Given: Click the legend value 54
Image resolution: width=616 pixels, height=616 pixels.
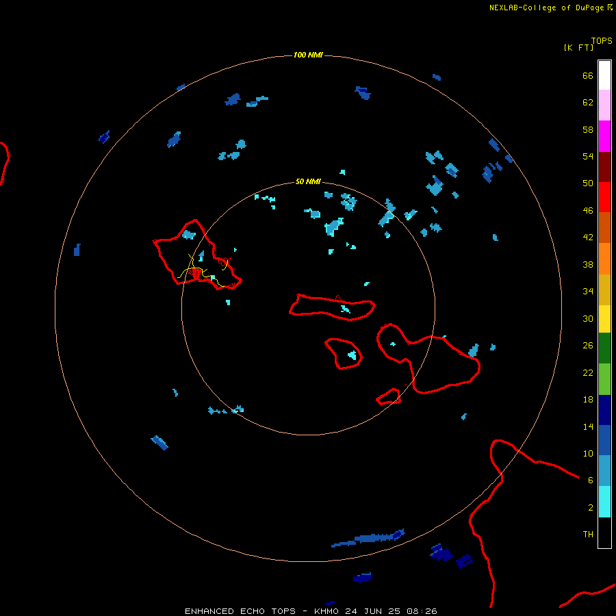Looking at the screenshot, I should pos(588,156).
